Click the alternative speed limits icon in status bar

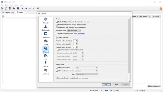[106, 90]
